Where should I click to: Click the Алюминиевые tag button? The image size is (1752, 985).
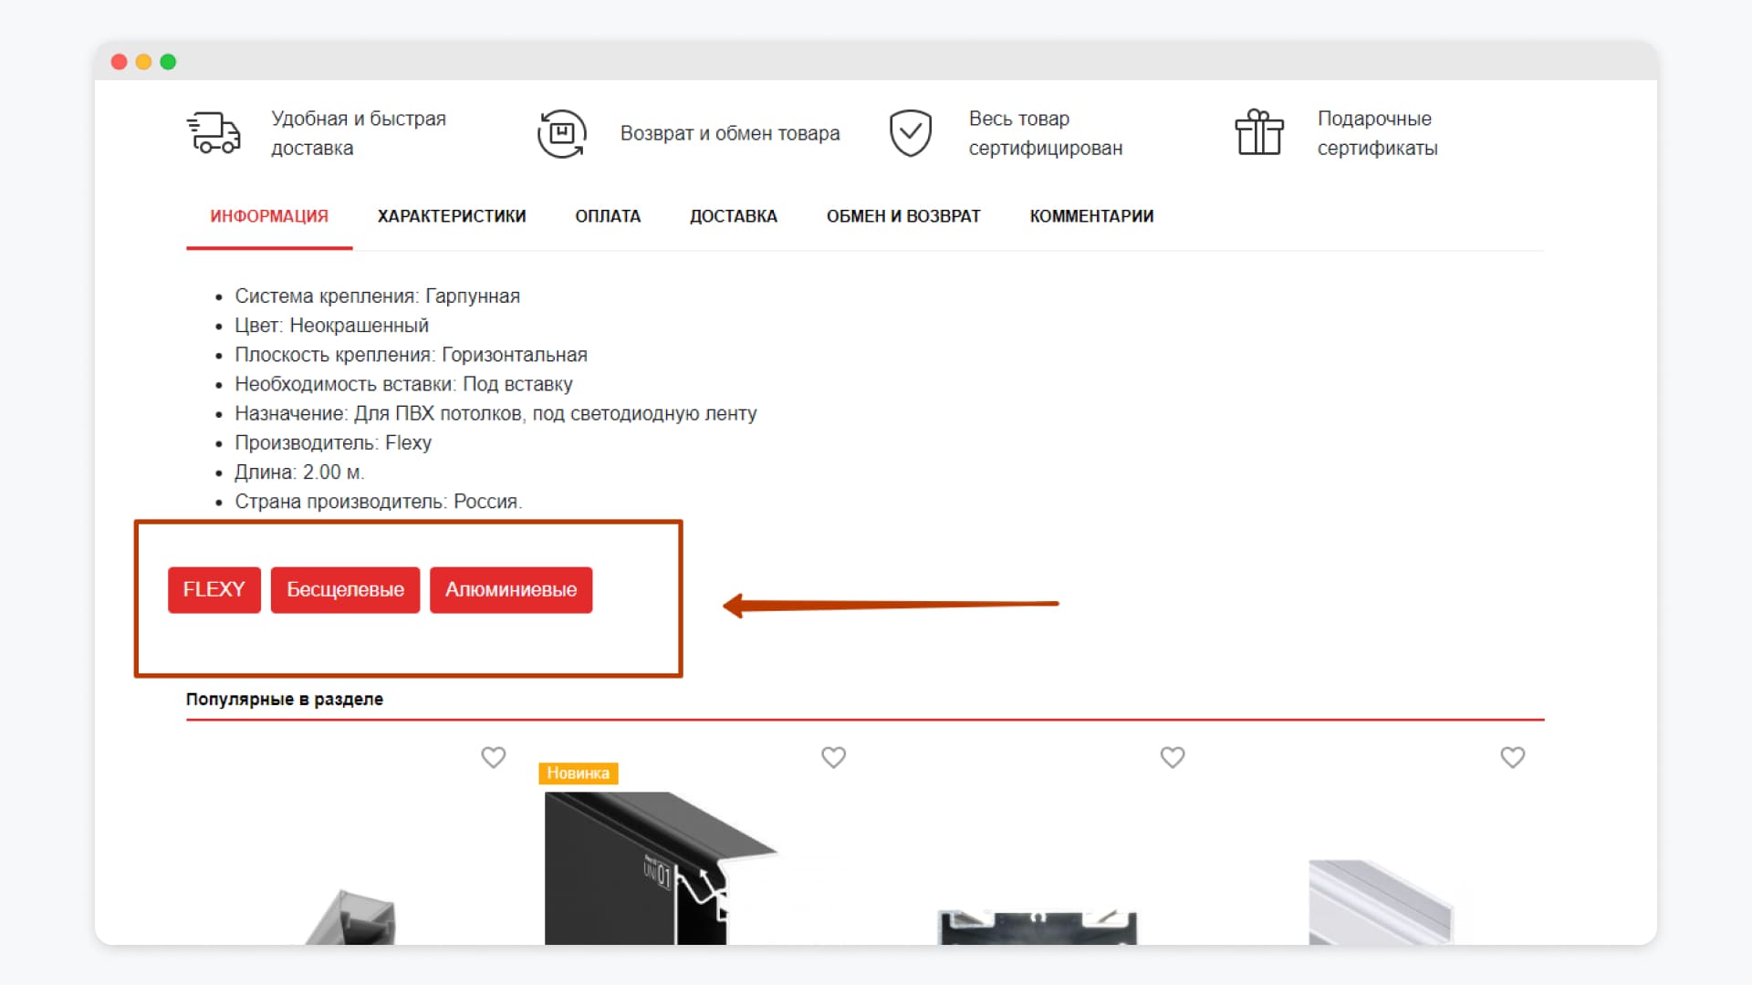[x=511, y=590]
